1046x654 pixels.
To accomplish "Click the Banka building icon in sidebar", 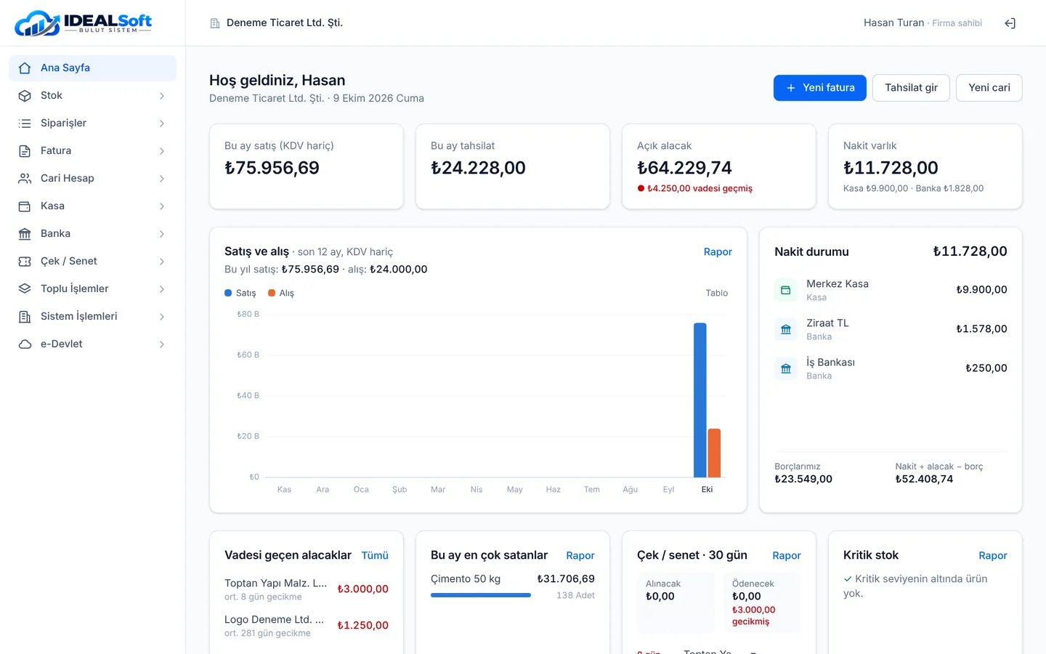I will tap(25, 233).
